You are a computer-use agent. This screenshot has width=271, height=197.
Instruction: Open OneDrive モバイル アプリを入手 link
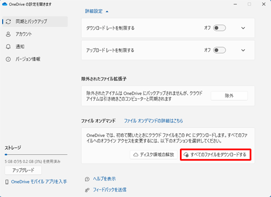point(39,182)
